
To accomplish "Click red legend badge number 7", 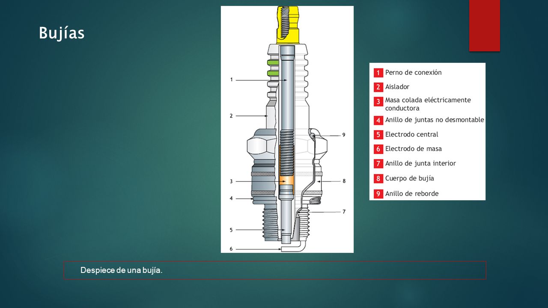I will point(378,163).
